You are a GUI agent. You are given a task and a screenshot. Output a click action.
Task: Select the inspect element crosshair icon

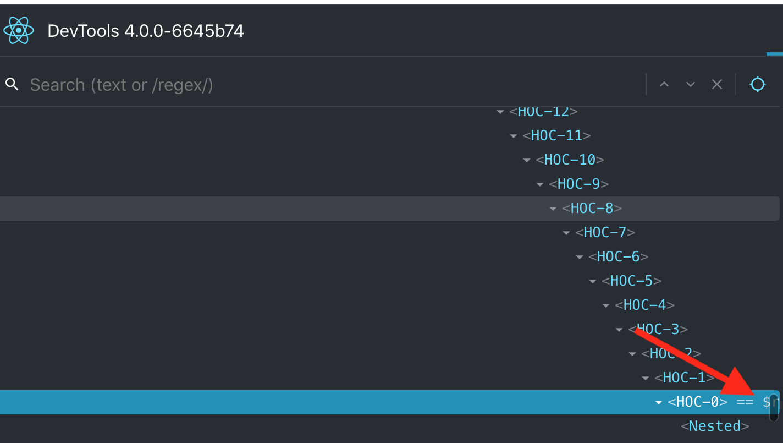click(x=758, y=84)
